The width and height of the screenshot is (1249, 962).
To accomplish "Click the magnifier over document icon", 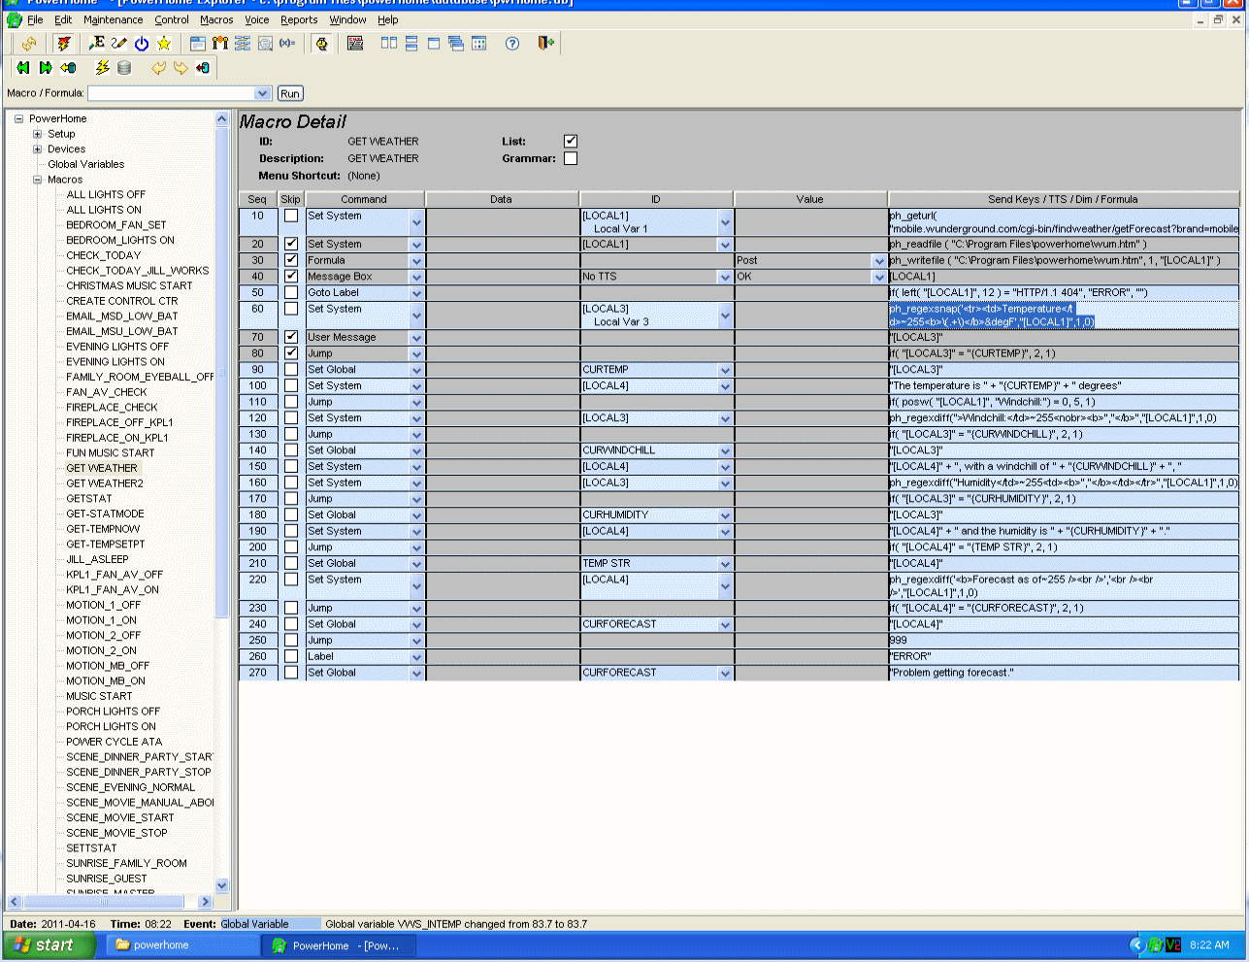I will coord(265,43).
